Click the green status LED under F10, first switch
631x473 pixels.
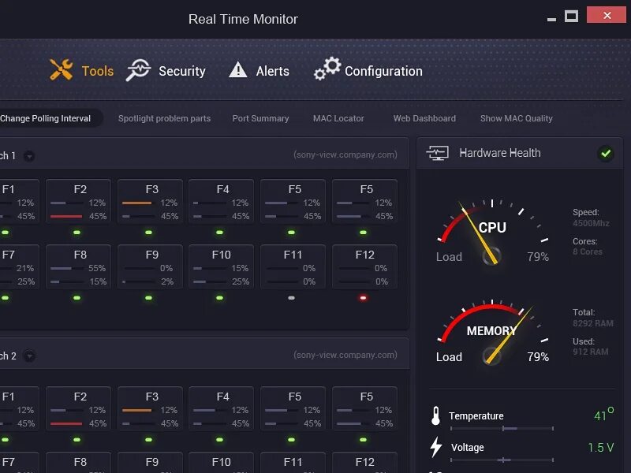coord(220,298)
